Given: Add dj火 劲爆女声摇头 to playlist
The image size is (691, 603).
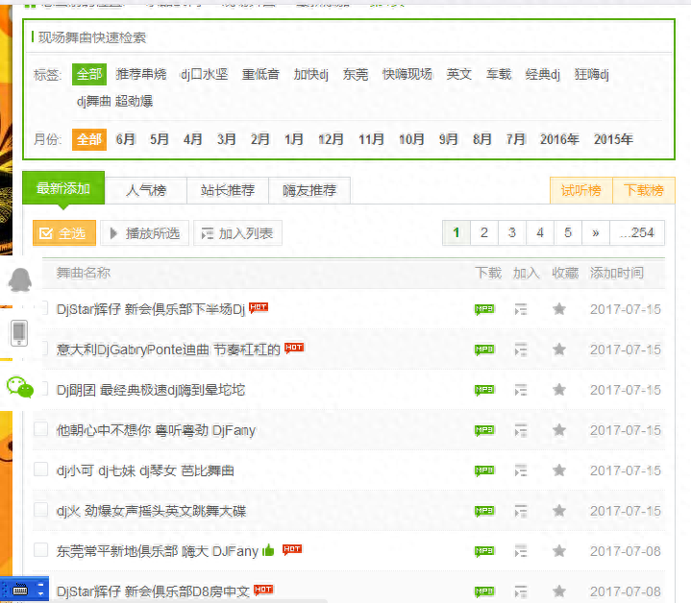Looking at the screenshot, I should [521, 511].
